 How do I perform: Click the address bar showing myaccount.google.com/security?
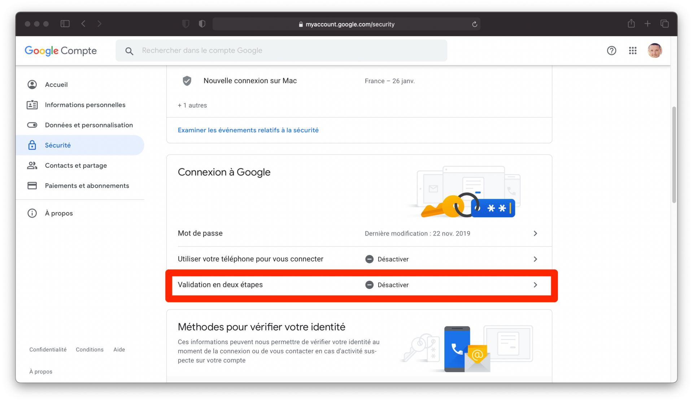click(346, 24)
